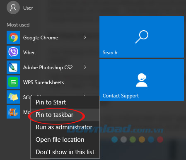Select Pin to taskbar

pyautogui.click(x=65, y=115)
